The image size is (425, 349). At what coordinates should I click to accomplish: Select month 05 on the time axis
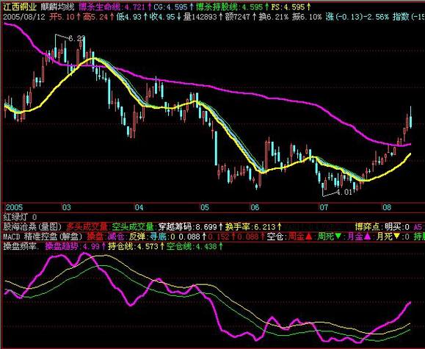coord(205,207)
